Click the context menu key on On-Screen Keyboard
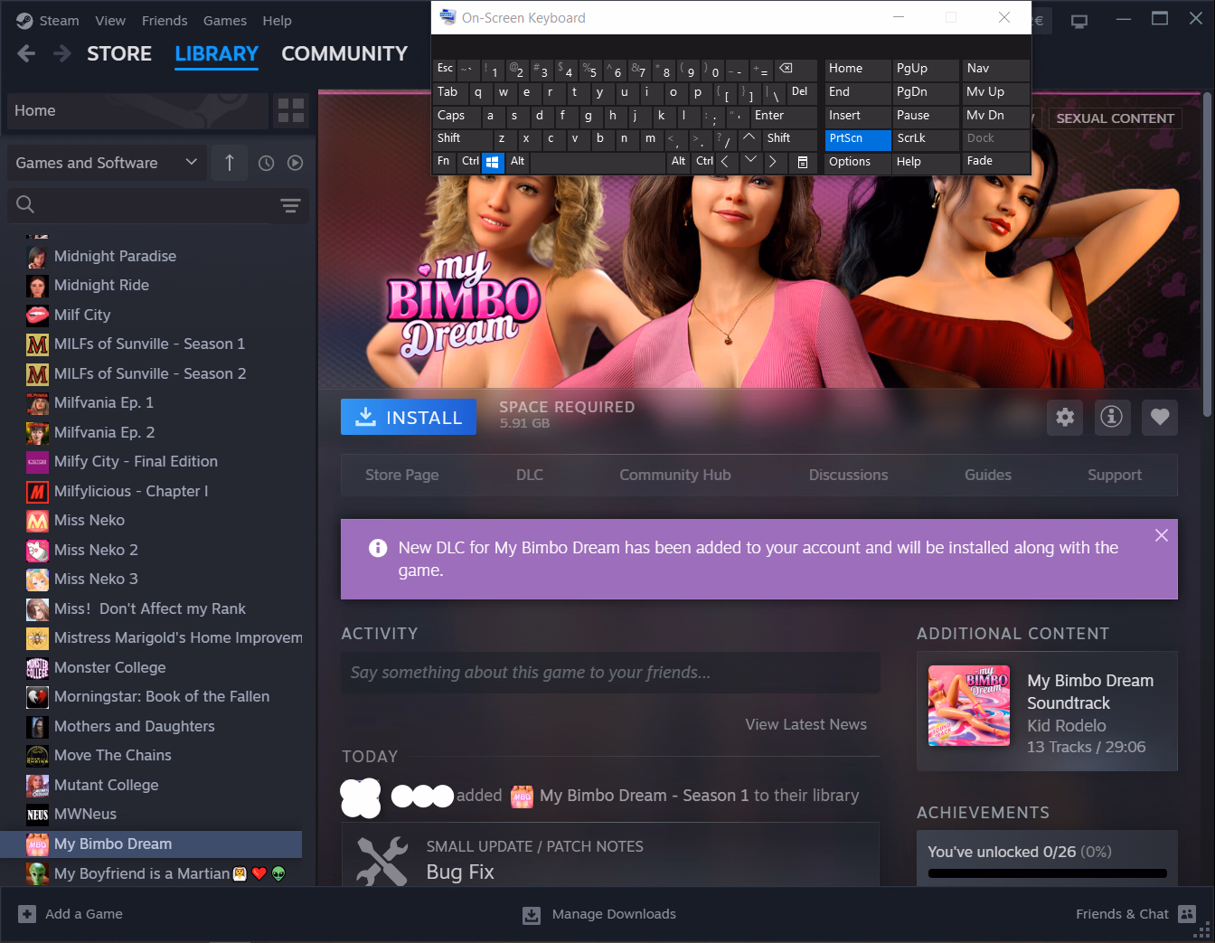This screenshot has height=943, width=1215. tap(802, 163)
